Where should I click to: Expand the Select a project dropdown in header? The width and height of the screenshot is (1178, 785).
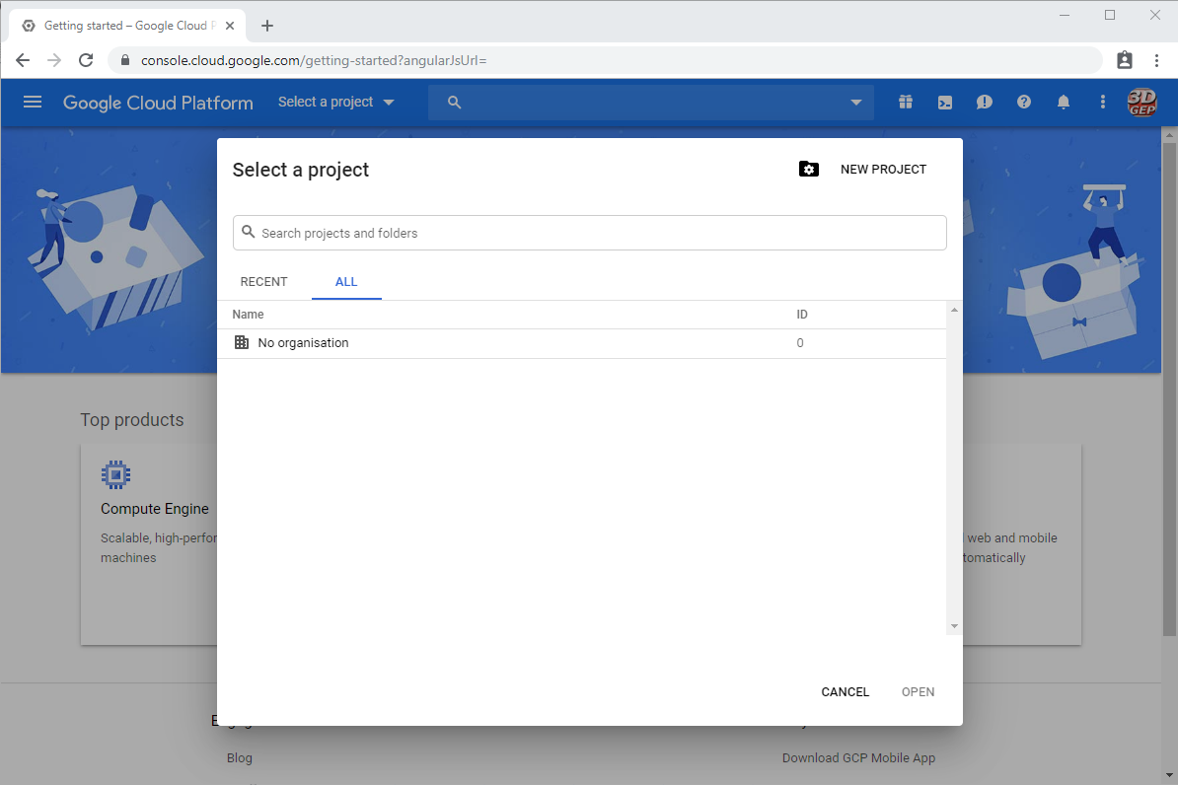point(335,103)
